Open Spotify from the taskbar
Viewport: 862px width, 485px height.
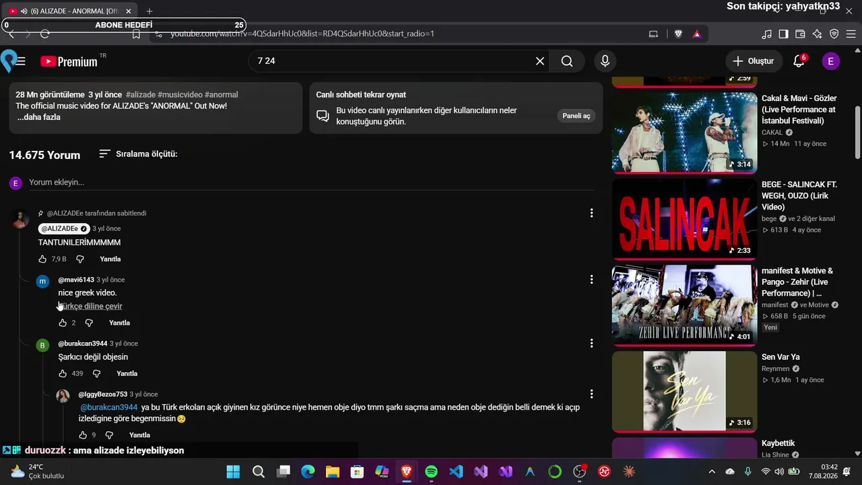[431, 472]
